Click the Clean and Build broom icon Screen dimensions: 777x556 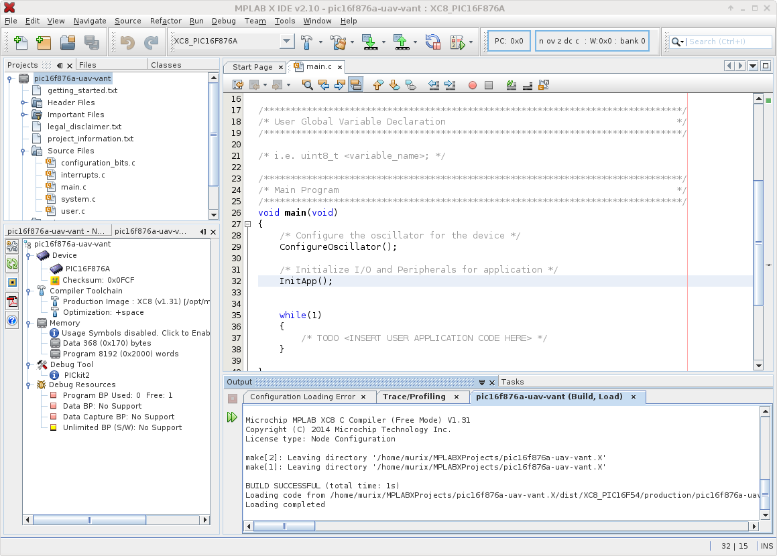point(339,42)
